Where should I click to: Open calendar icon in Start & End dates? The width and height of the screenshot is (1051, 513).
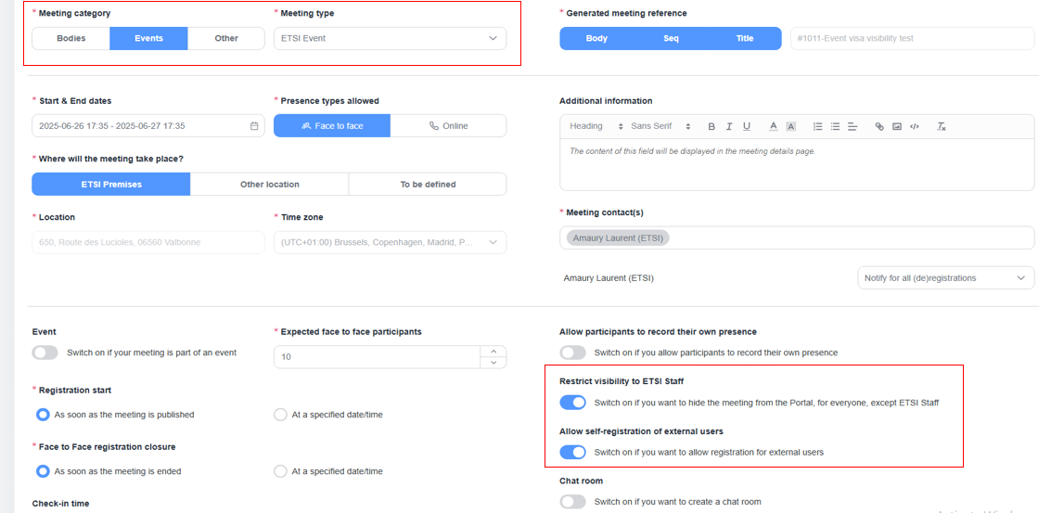(254, 125)
